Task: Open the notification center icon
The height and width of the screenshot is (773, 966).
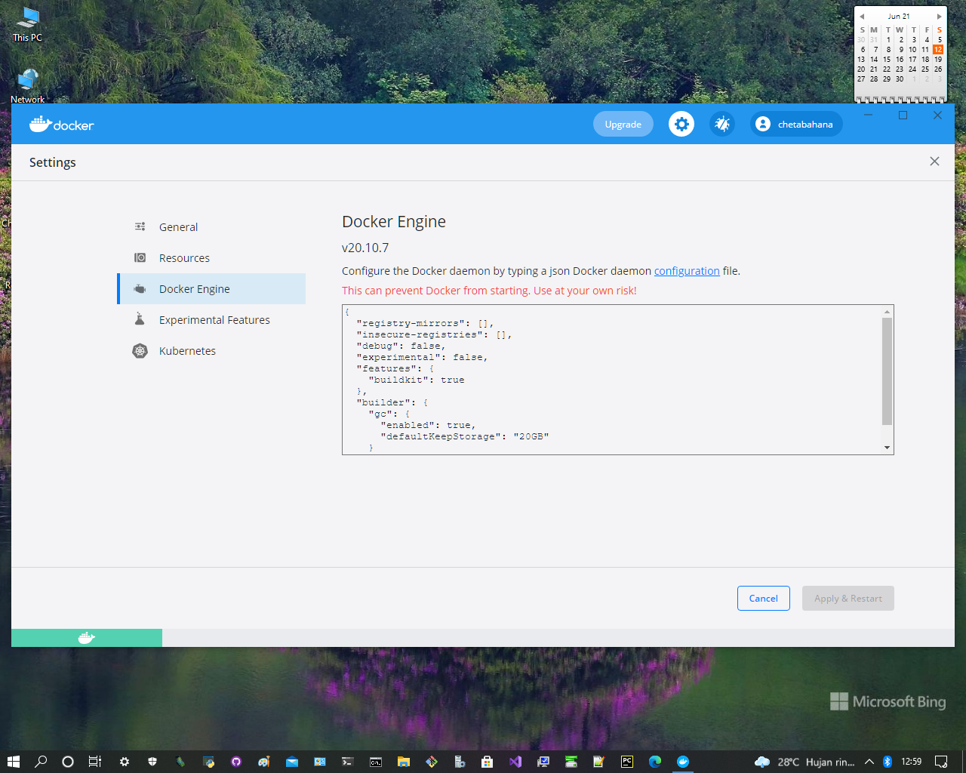Action: click(941, 762)
